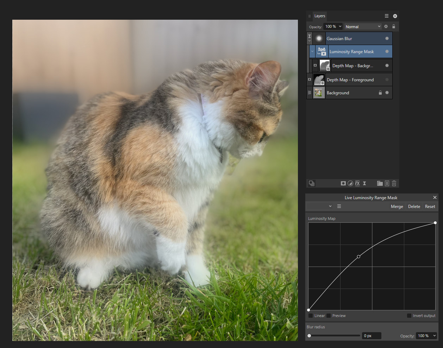
Task: Add a new pixel layer with checkered icon
Action: (x=387, y=183)
